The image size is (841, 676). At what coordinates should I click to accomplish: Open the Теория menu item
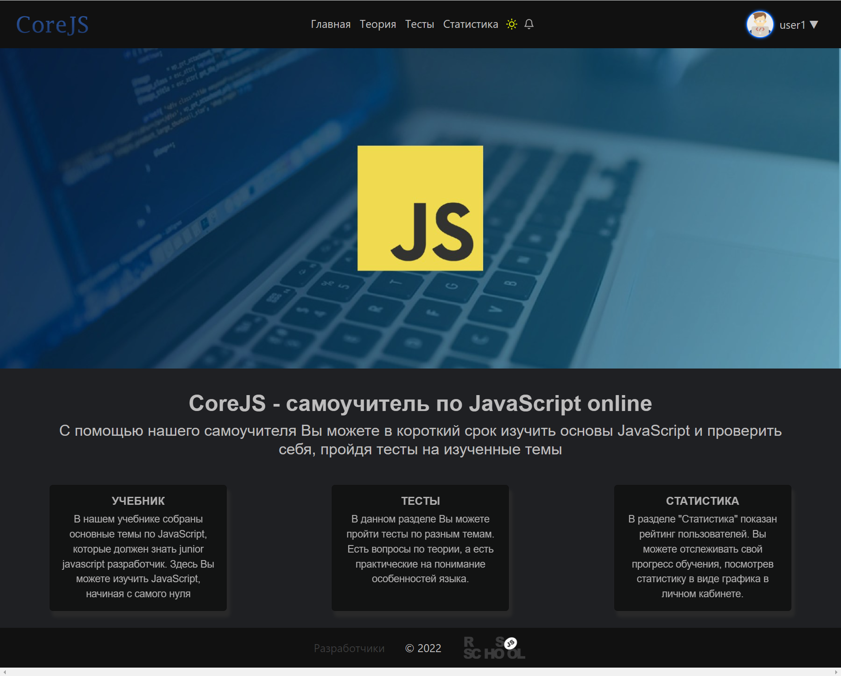(x=378, y=24)
